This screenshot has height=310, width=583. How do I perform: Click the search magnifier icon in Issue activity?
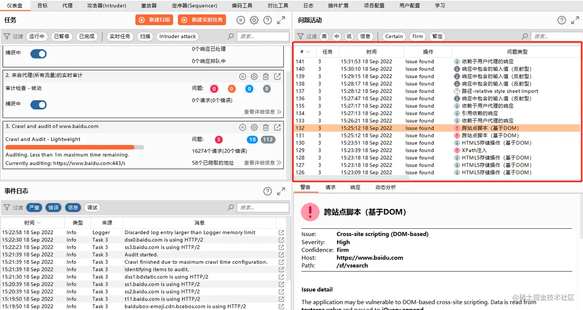[525, 36]
